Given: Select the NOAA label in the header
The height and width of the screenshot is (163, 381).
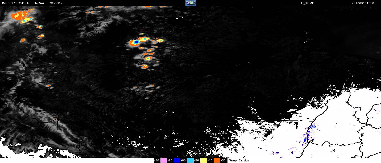Looking at the screenshot, I should point(40,3).
